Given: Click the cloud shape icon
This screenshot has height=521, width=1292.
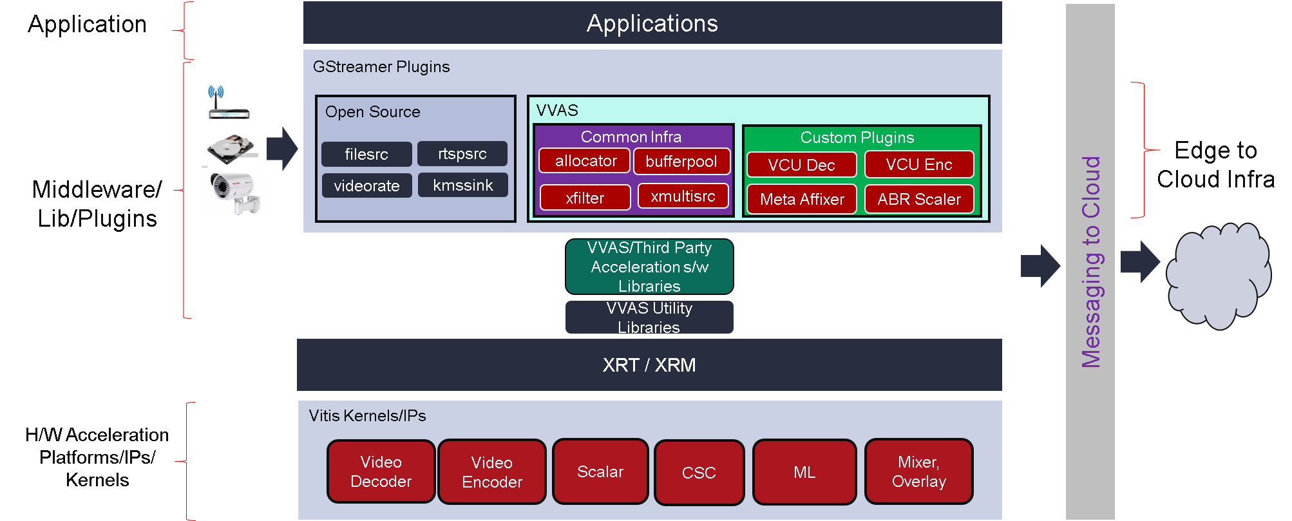Looking at the screenshot, I should click(x=1219, y=276).
